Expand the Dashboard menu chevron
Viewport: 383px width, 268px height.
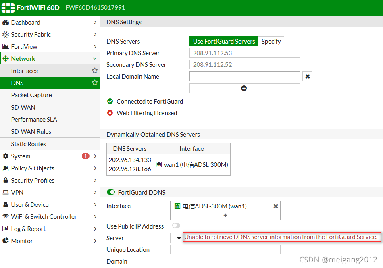tap(95, 23)
